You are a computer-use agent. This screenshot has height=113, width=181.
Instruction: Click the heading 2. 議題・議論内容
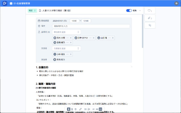tap(46, 84)
